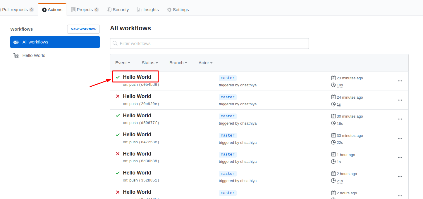Open more options menu for run 847258e
This screenshot has height=199, width=423.
coord(400,138)
